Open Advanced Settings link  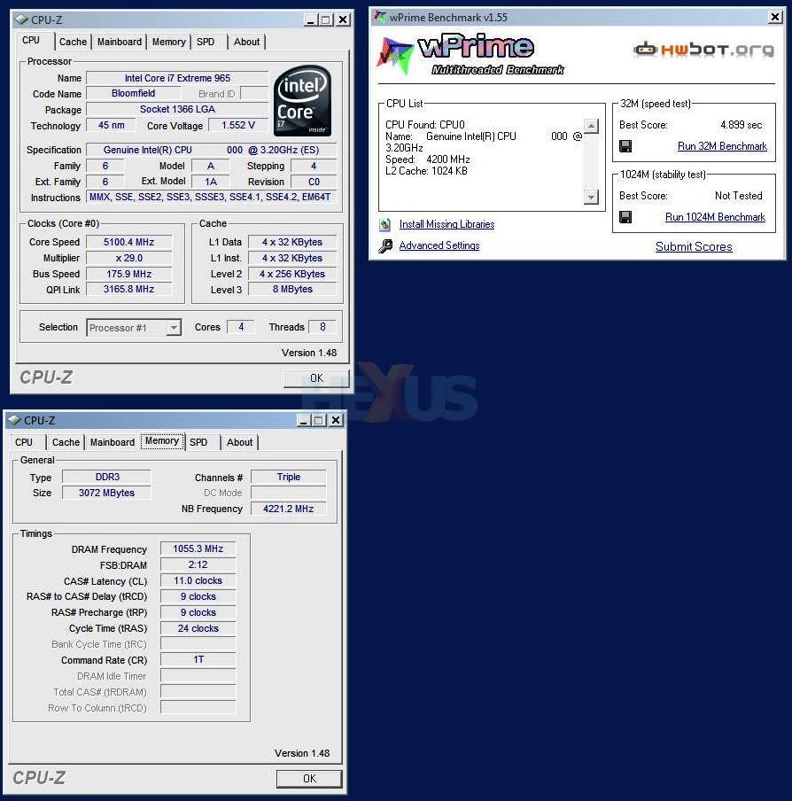(x=439, y=245)
